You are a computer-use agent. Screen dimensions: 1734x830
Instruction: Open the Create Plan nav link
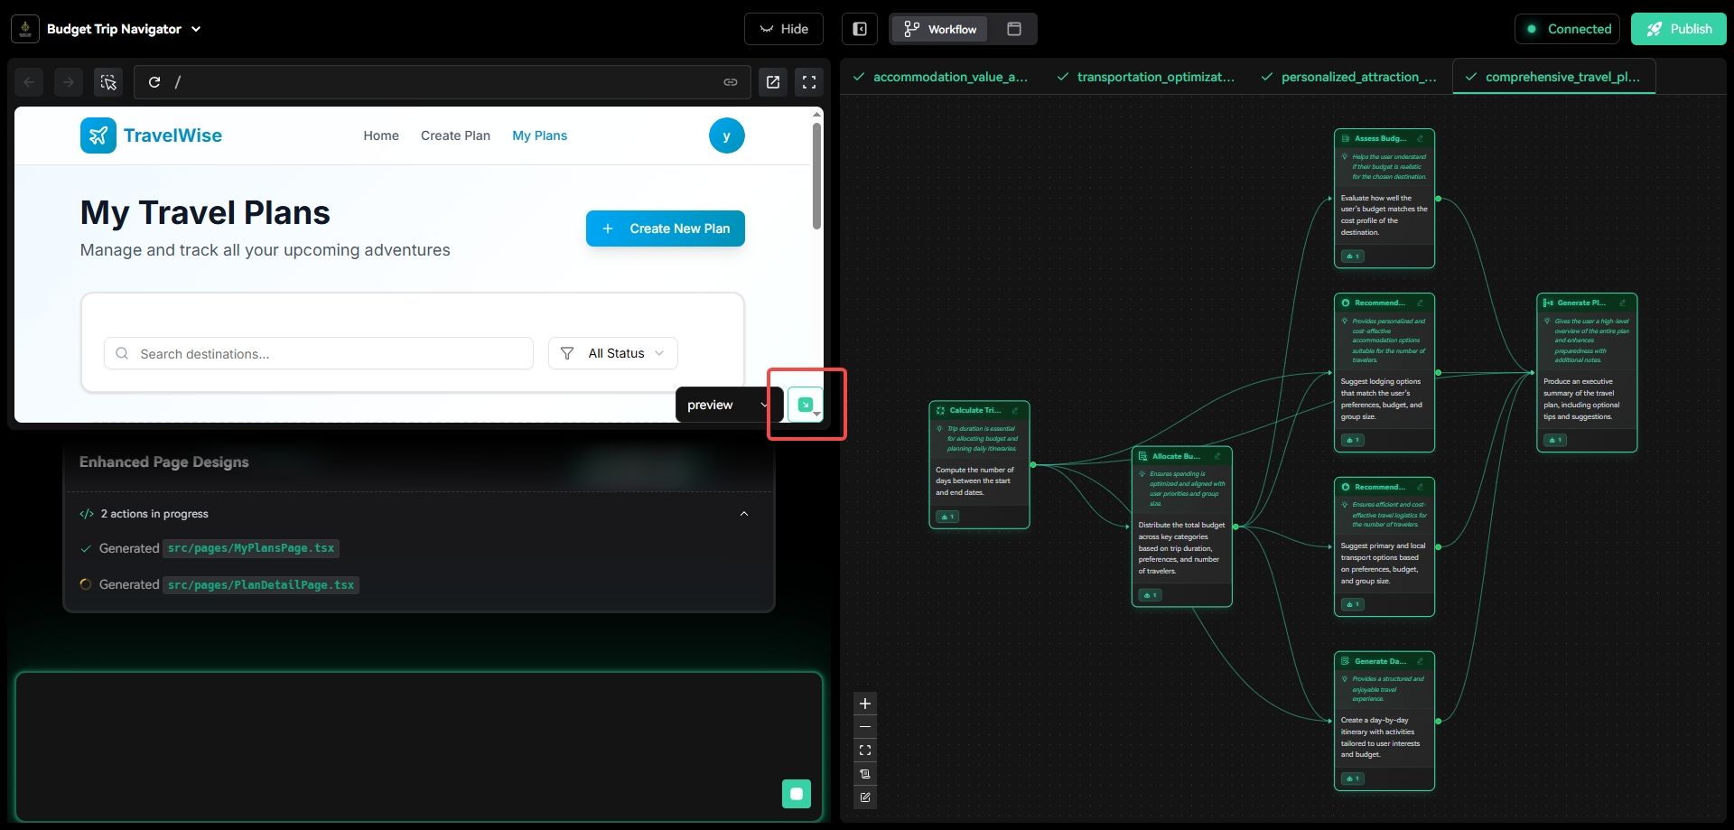click(x=455, y=135)
